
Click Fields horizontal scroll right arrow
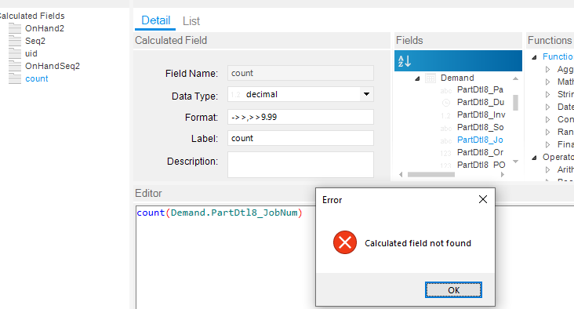pyautogui.click(x=502, y=175)
